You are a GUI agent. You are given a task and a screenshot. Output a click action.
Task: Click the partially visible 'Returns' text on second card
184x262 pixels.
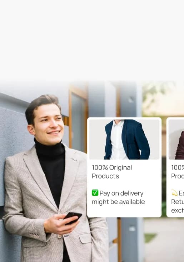pos(178,202)
